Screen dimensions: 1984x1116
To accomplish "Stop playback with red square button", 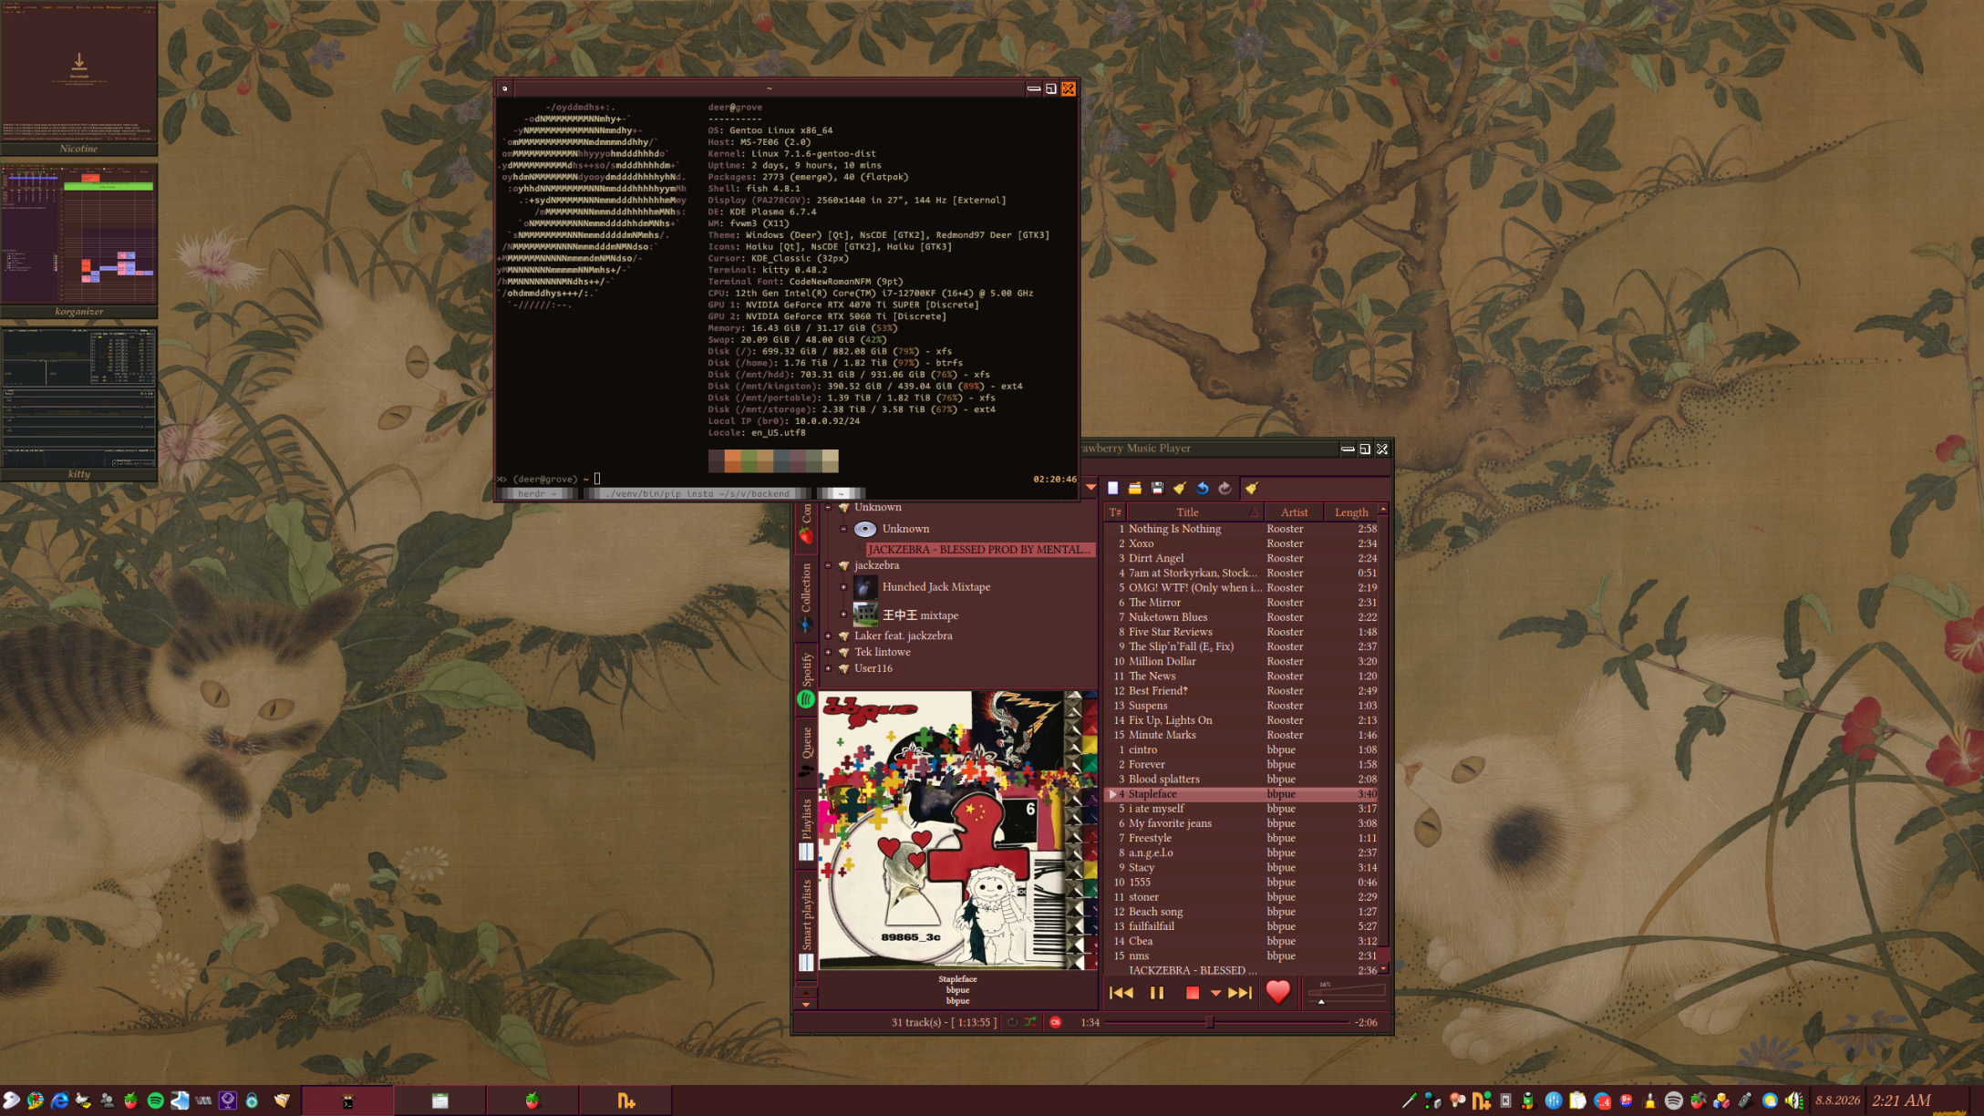I will click(1192, 993).
